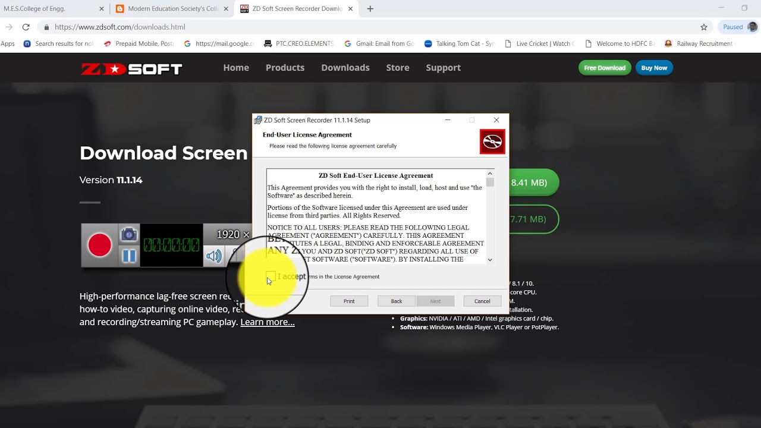Screen dimensions: 761x428
Task: Reload the page in Chrome
Action: pyautogui.click(x=26, y=27)
